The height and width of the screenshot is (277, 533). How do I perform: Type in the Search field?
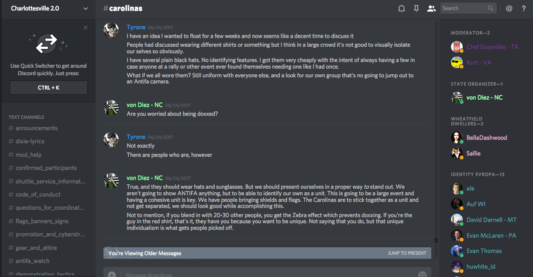coord(464,8)
